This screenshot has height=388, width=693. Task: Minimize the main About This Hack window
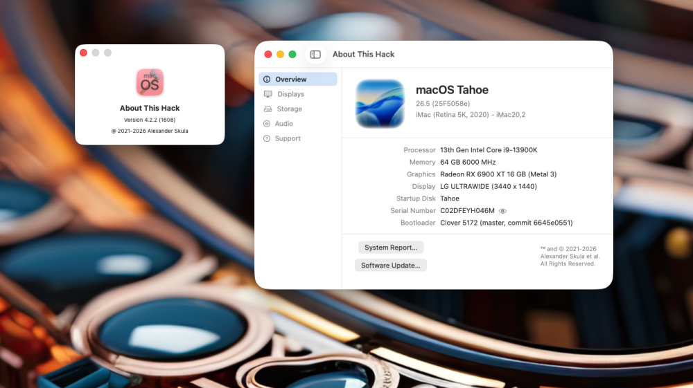click(x=280, y=54)
